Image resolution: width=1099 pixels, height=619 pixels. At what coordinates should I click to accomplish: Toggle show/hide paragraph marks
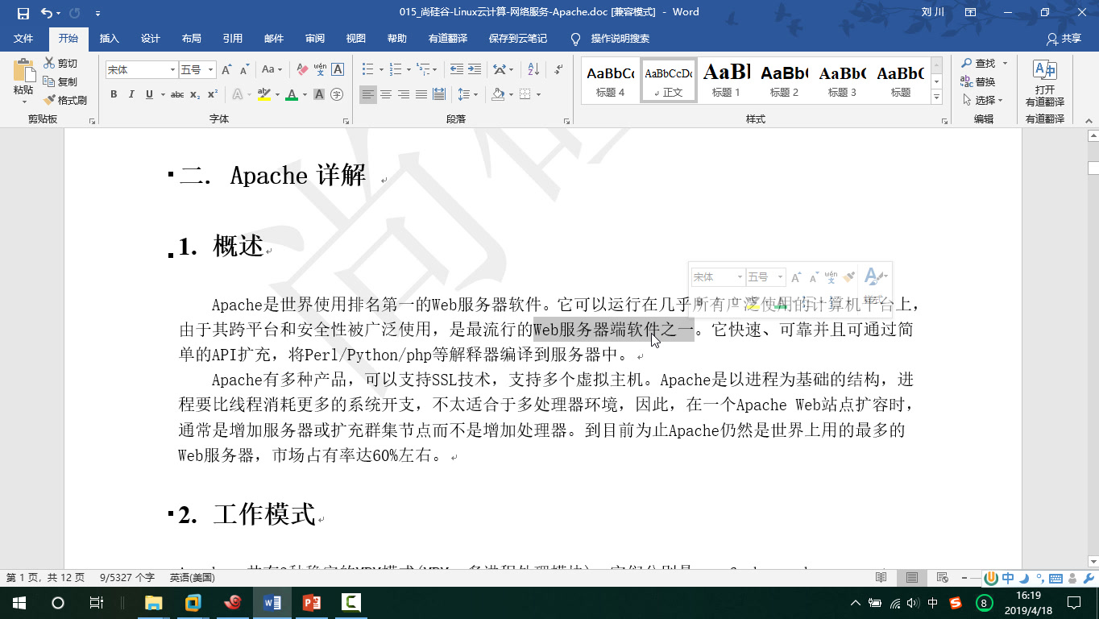557,70
